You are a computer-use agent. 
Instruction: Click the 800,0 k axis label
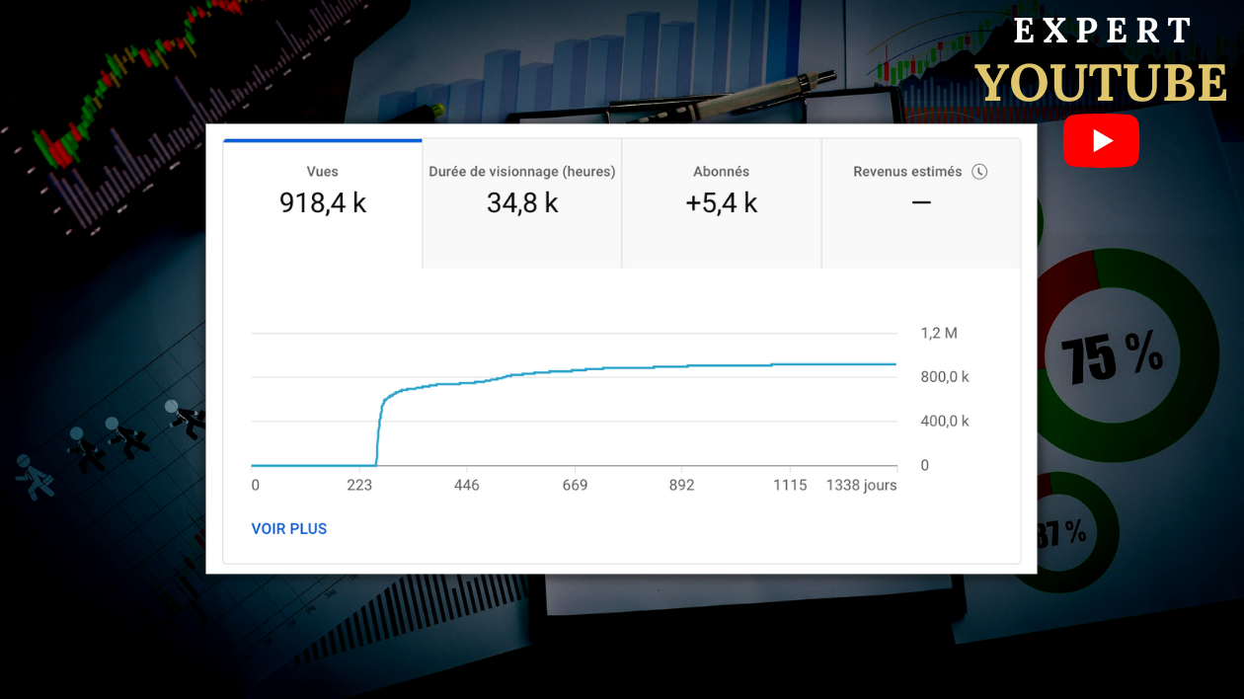[x=945, y=377]
